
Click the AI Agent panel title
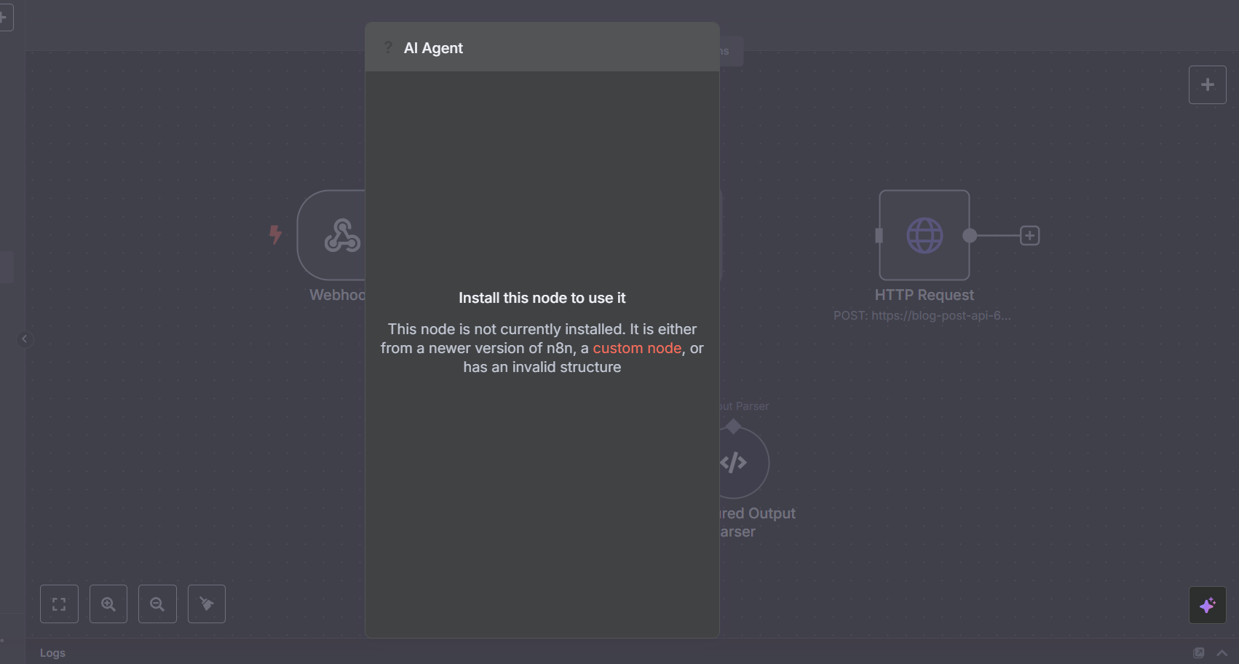coord(433,48)
